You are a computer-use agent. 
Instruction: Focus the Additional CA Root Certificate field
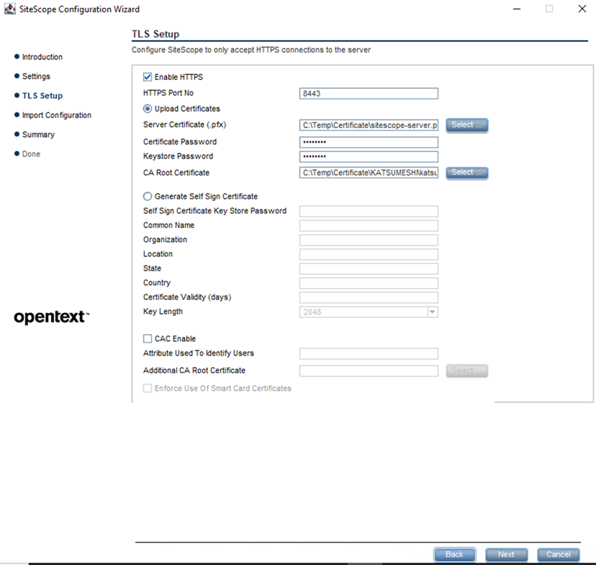click(369, 371)
